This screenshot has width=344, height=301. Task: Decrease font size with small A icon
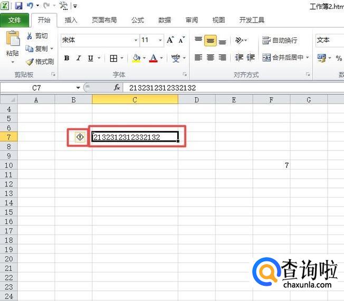click(x=181, y=40)
